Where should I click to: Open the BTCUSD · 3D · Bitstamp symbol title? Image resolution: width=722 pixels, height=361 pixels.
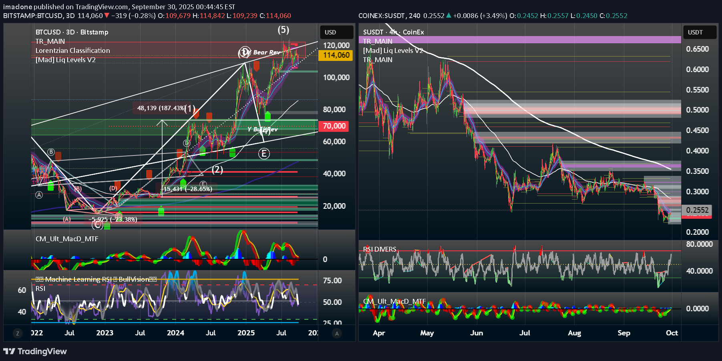[x=72, y=32]
